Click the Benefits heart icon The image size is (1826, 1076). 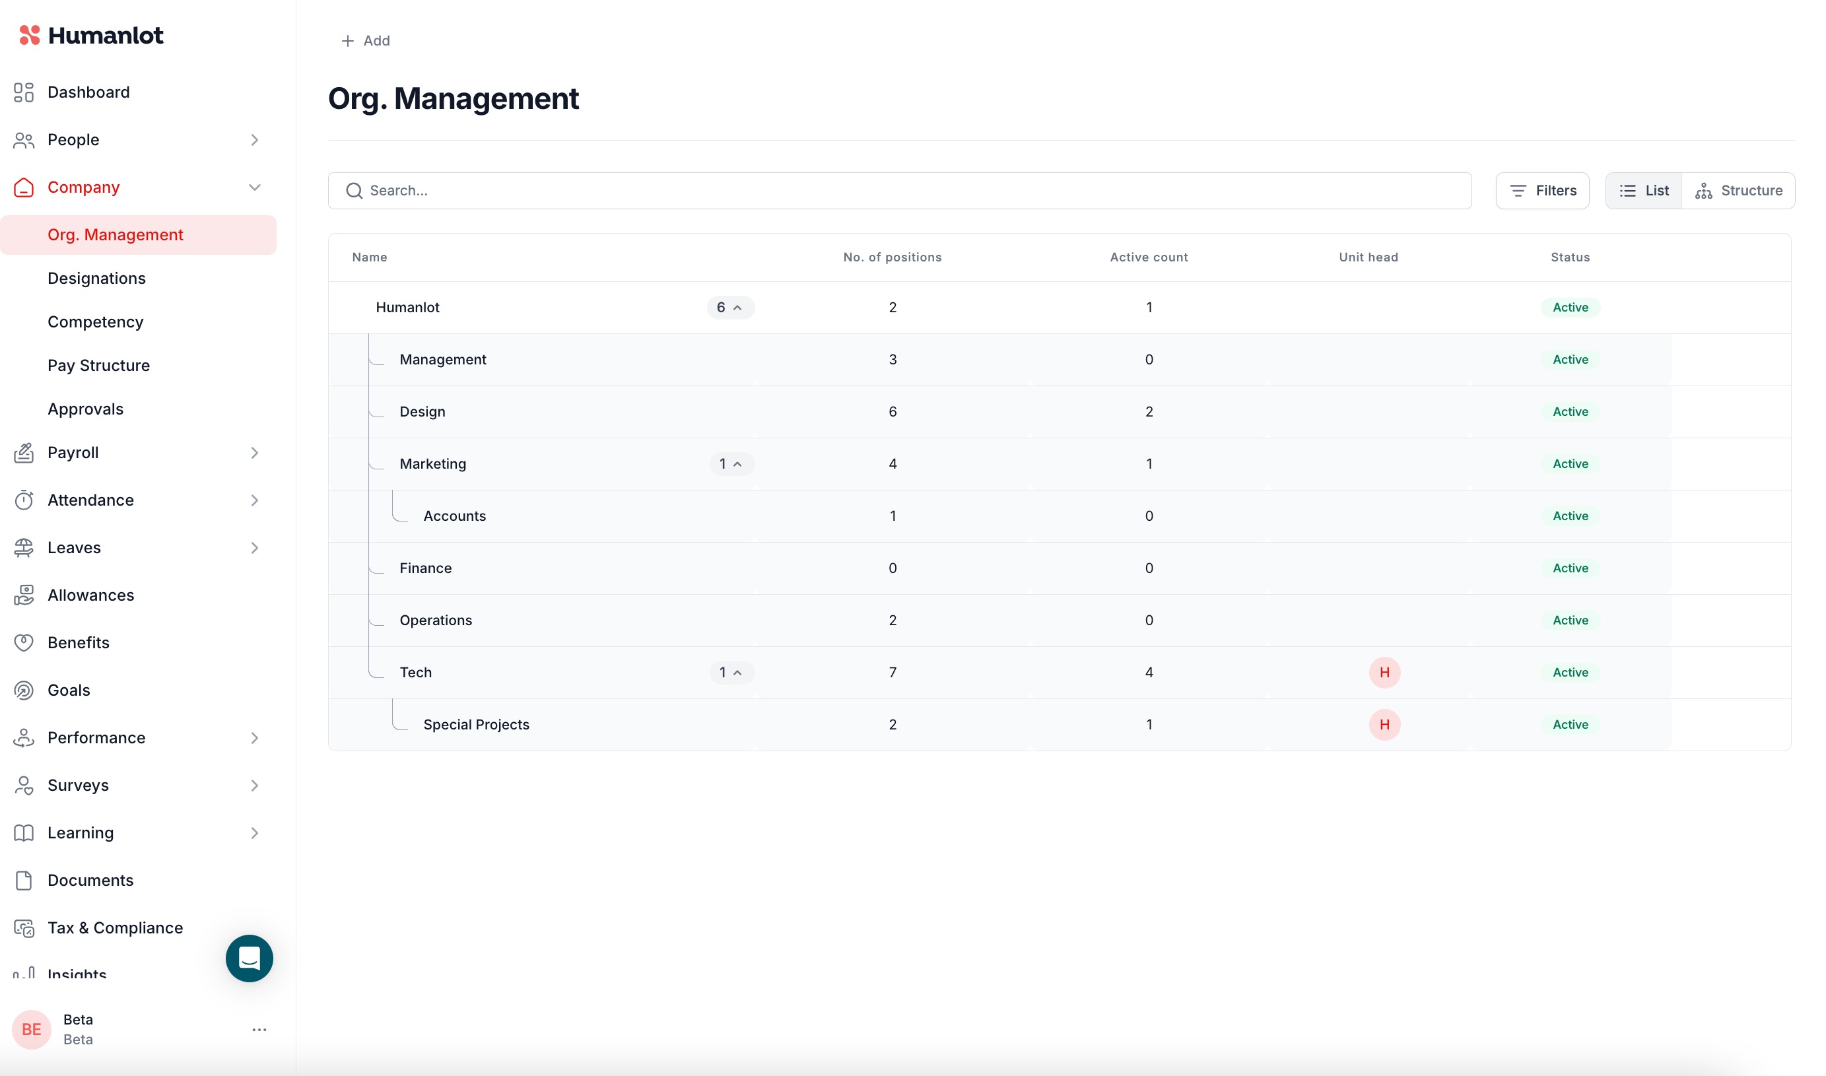[x=23, y=642]
